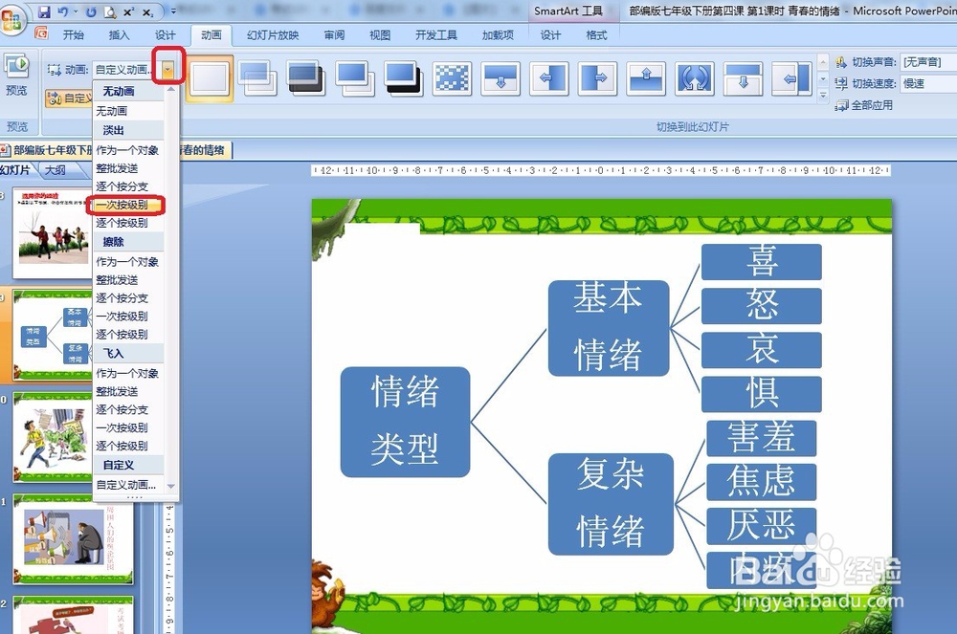Expand the 动画 dropdown arrow beside 自定义动画

coord(167,70)
